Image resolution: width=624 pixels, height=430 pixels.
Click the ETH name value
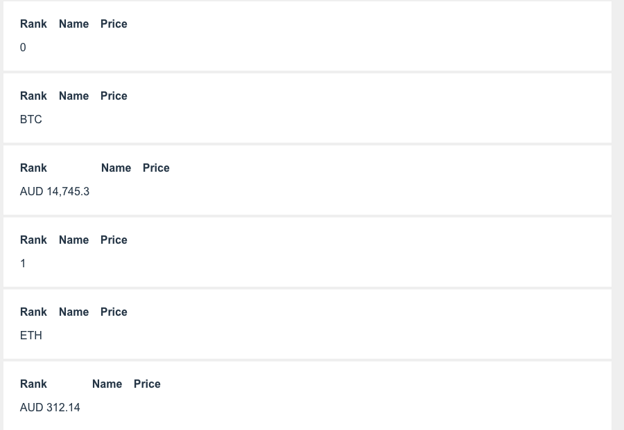pyautogui.click(x=31, y=336)
